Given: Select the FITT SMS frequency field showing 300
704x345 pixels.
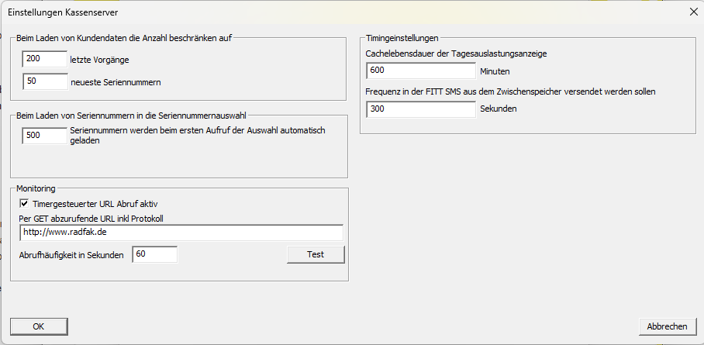Looking at the screenshot, I should [x=420, y=109].
